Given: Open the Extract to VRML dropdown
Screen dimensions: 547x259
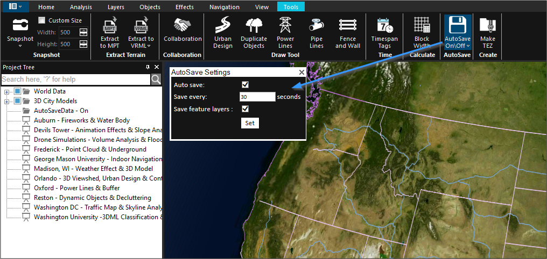Looking at the screenshot, I should coord(141,33).
